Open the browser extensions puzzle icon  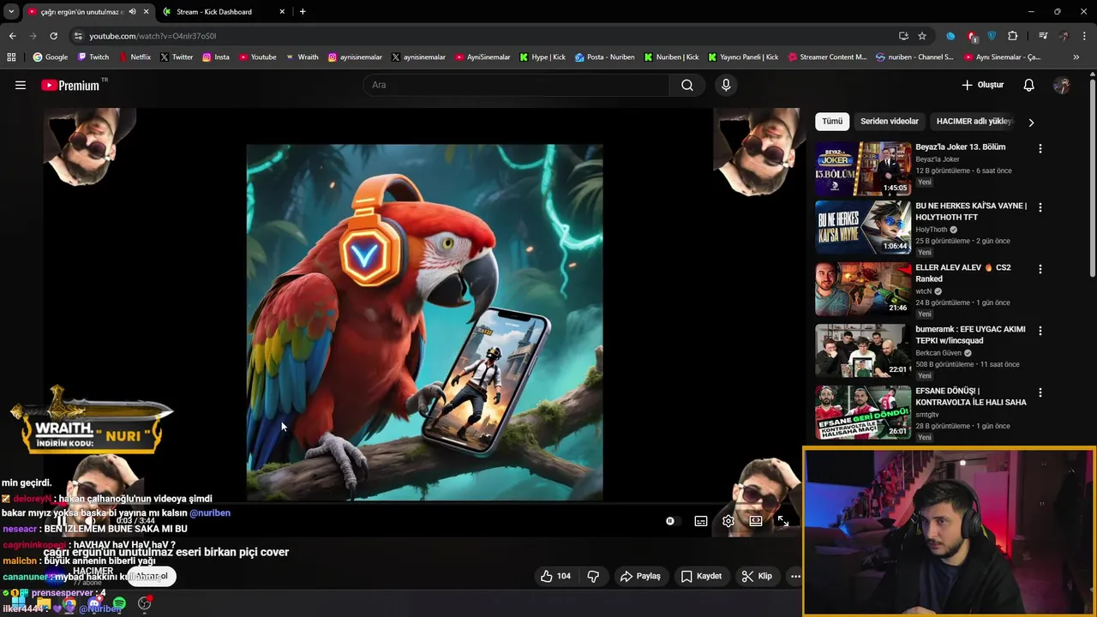coord(1013,36)
